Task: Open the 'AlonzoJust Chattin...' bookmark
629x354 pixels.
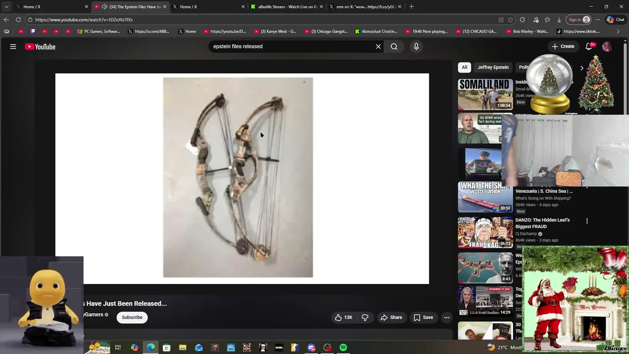Action: (x=376, y=31)
